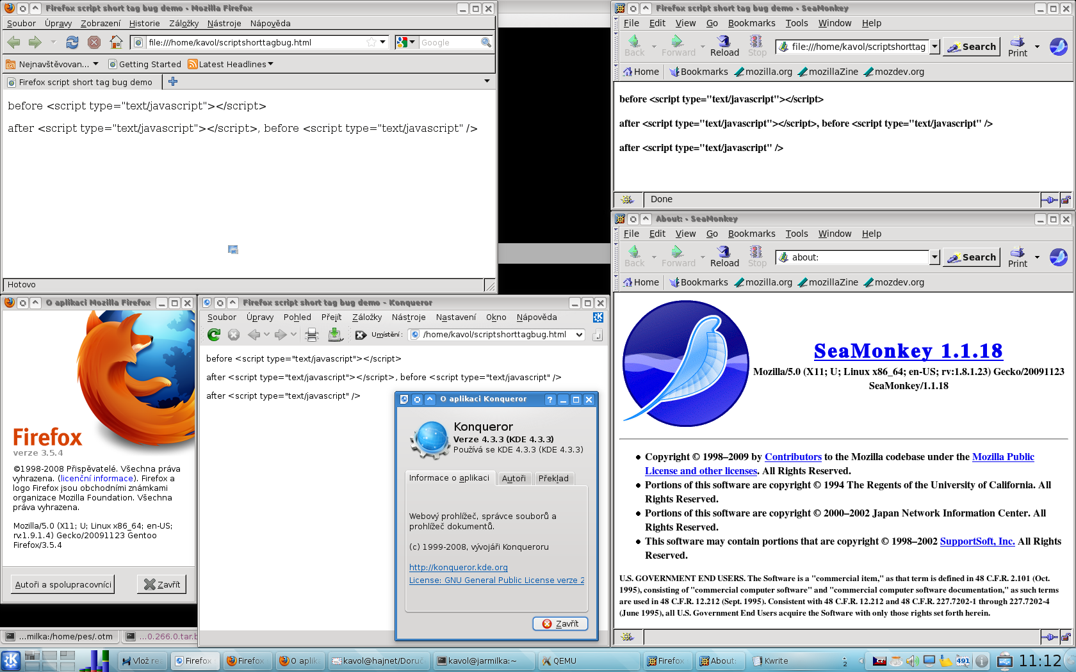This screenshot has width=1076, height=672.
Task: Click the bookmark star in Firefox URL bar
Action: pyautogui.click(x=371, y=42)
